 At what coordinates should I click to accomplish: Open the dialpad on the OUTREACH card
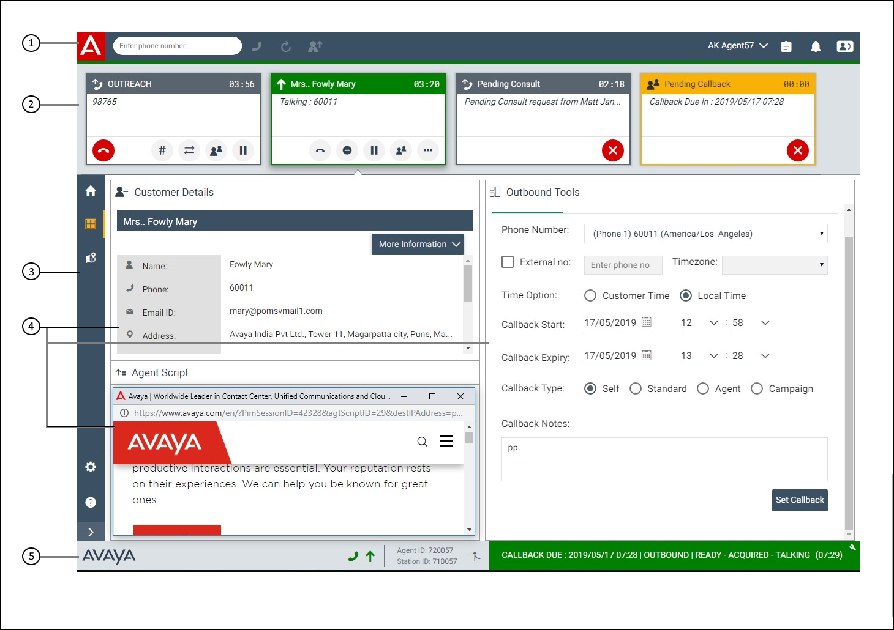coord(162,150)
